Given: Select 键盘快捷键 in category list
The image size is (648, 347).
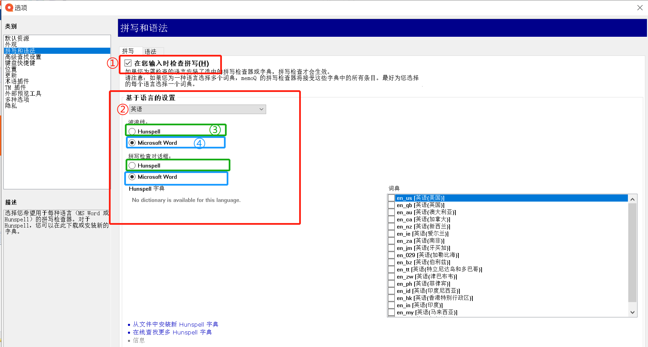Looking at the screenshot, I should tap(20, 63).
